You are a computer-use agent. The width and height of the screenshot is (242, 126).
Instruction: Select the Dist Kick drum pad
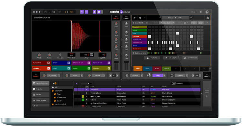pos(41,68)
